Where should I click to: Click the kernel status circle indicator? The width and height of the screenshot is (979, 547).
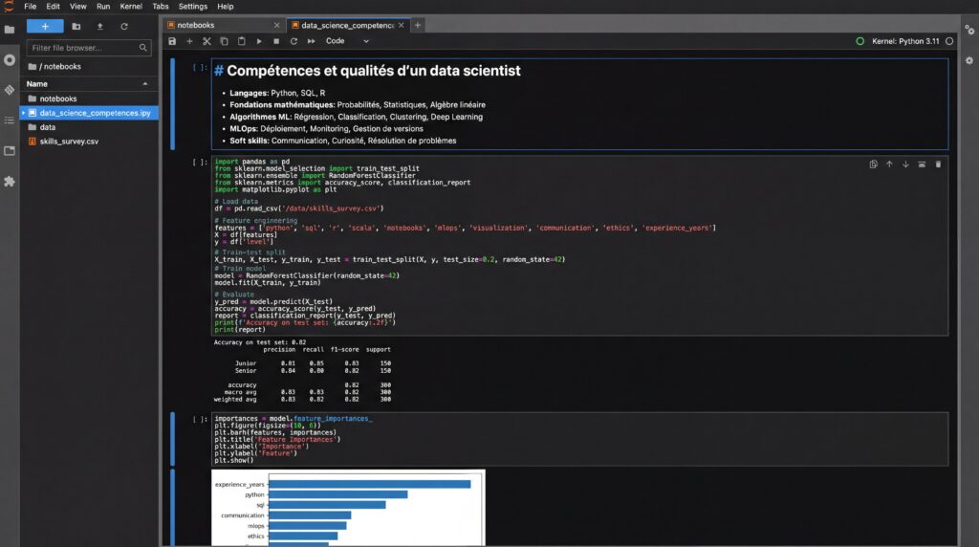click(x=949, y=41)
